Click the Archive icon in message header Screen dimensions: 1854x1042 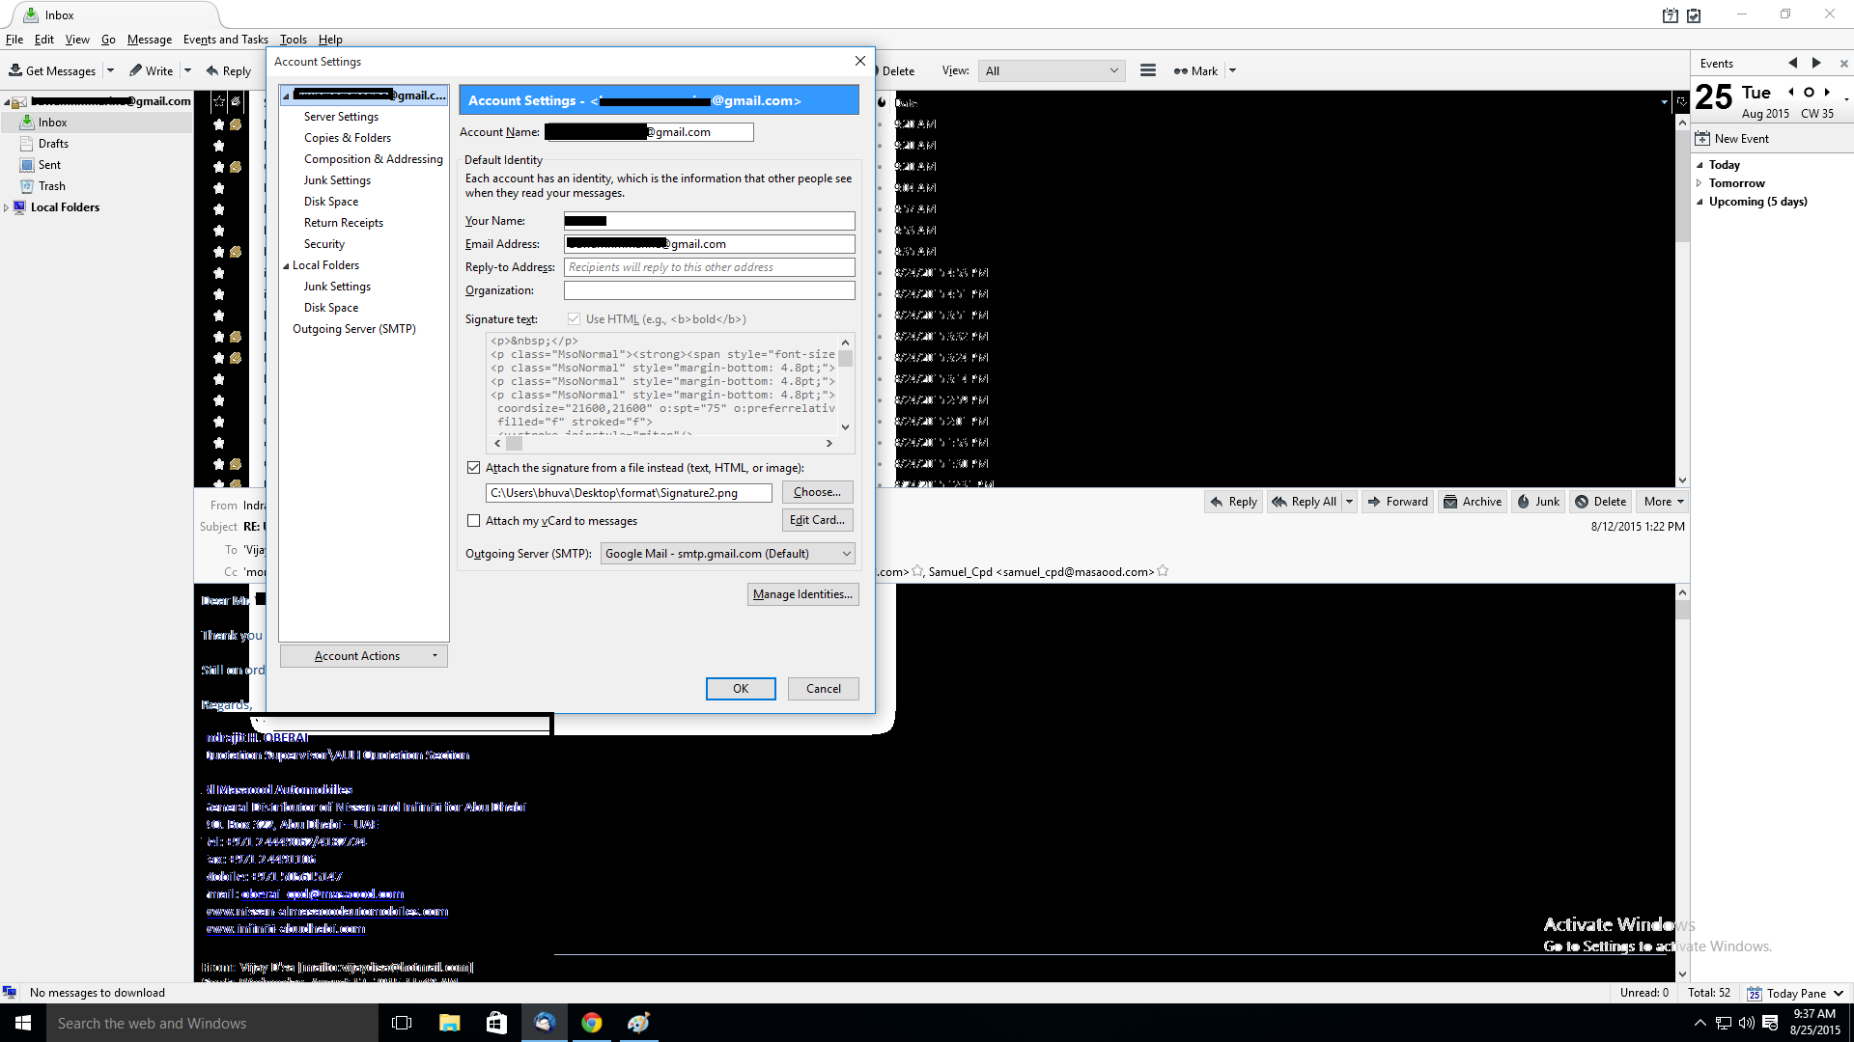(1450, 502)
